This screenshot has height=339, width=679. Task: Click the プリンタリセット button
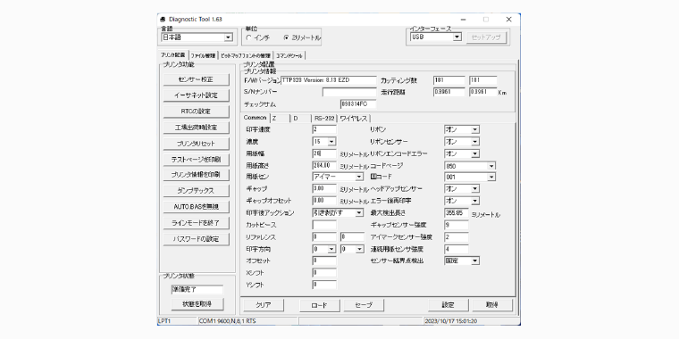196,144
